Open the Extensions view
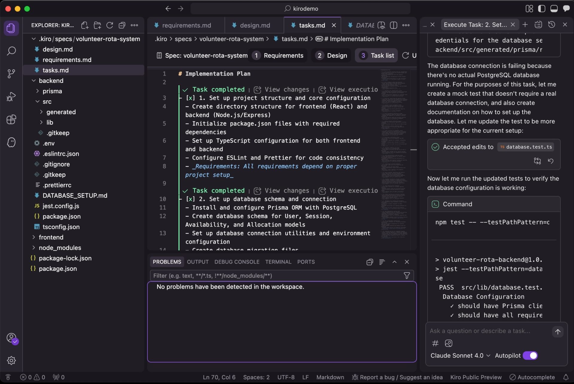This screenshot has height=384, width=574. click(x=11, y=120)
